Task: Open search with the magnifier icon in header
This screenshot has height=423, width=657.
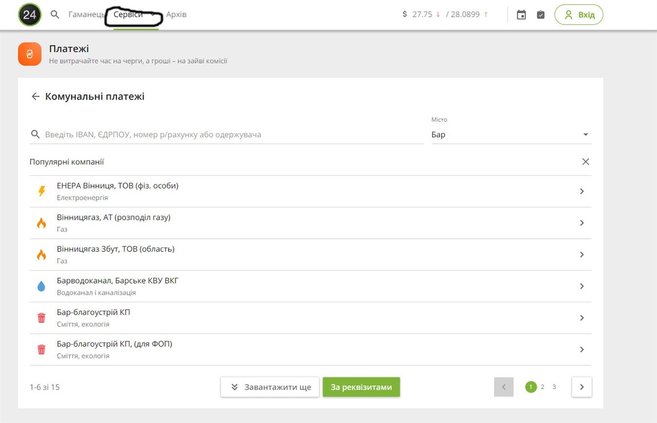Action: pos(55,14)
